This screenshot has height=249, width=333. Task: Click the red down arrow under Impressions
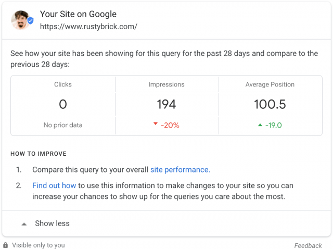click(x=156, y=124)
